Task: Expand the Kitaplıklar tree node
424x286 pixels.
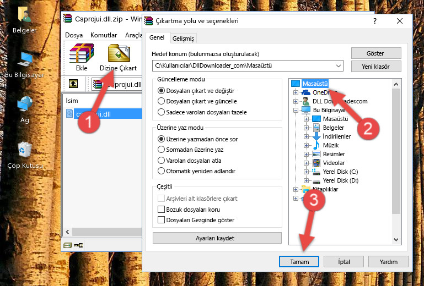Action: click(296, 189)
